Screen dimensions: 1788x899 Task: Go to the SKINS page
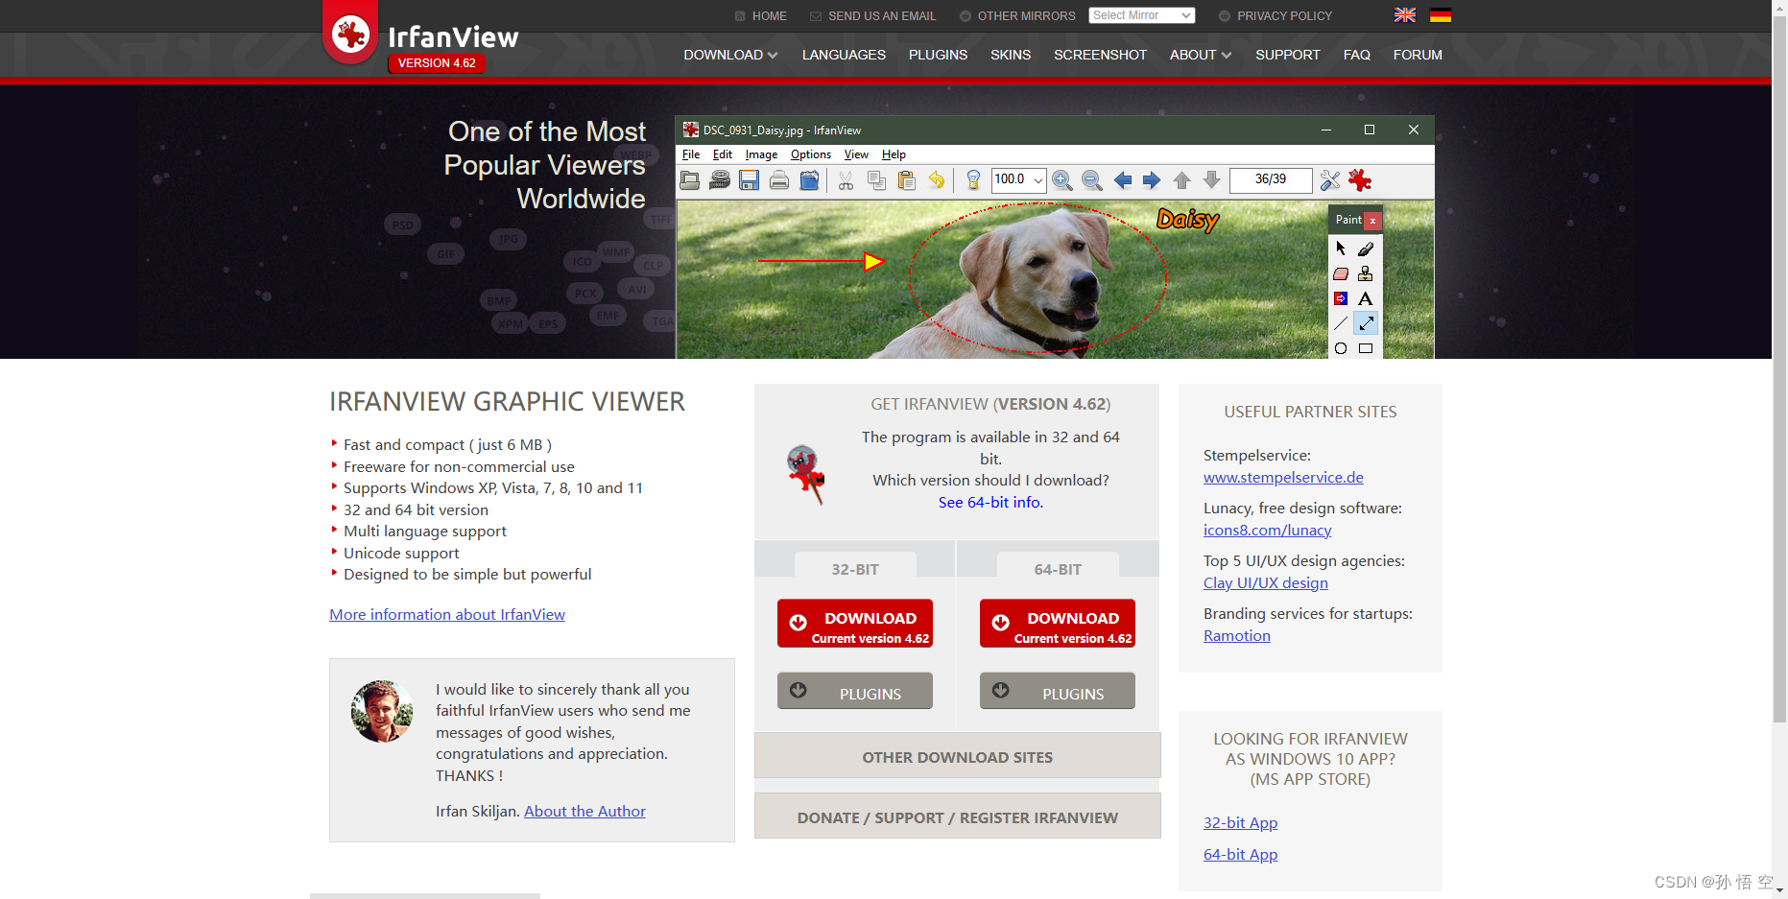click(1011, 55)
